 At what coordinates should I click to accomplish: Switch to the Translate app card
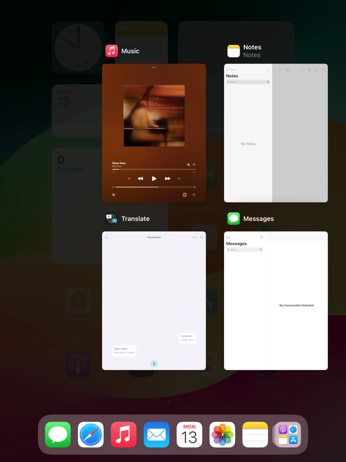point(154,301)
